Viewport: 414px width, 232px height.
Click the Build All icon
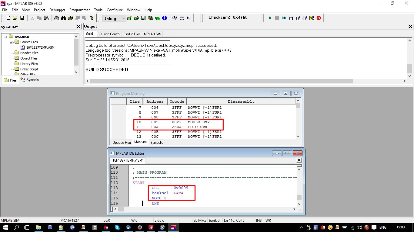[182, 18]
